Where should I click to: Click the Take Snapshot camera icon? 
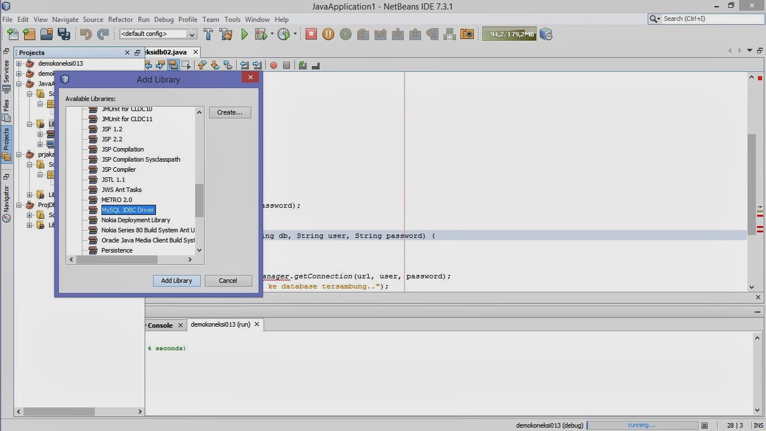[x=467, y=34]
